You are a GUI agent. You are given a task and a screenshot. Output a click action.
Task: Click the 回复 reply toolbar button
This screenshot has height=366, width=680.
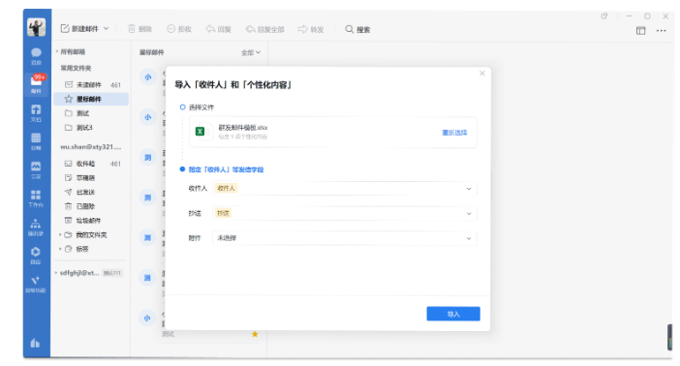(219, 29)
